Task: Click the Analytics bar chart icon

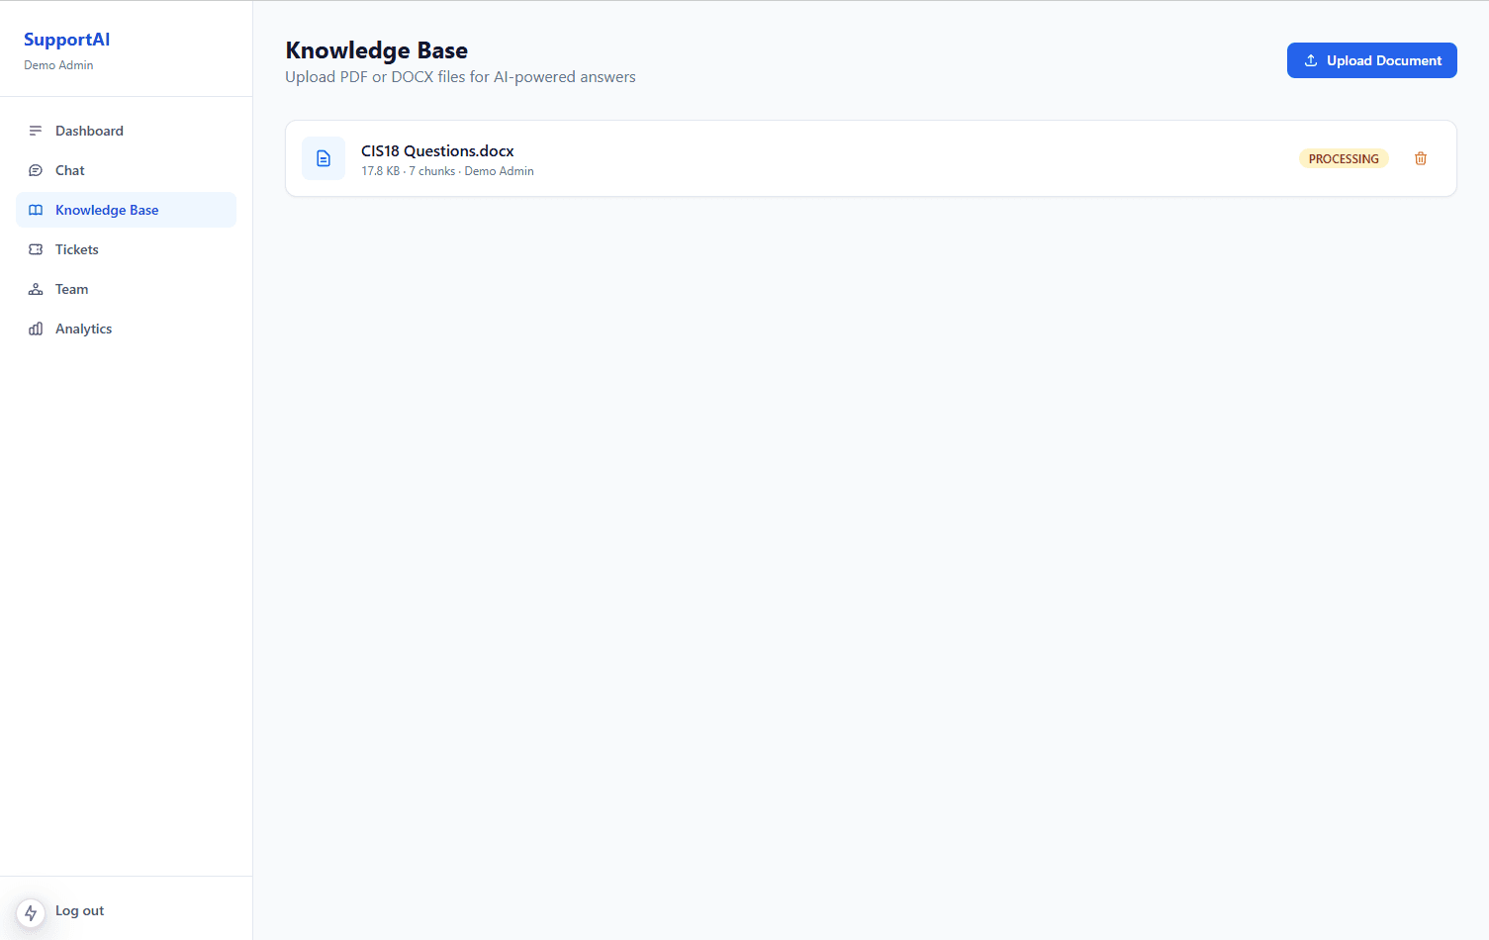Action: point(36,329)
